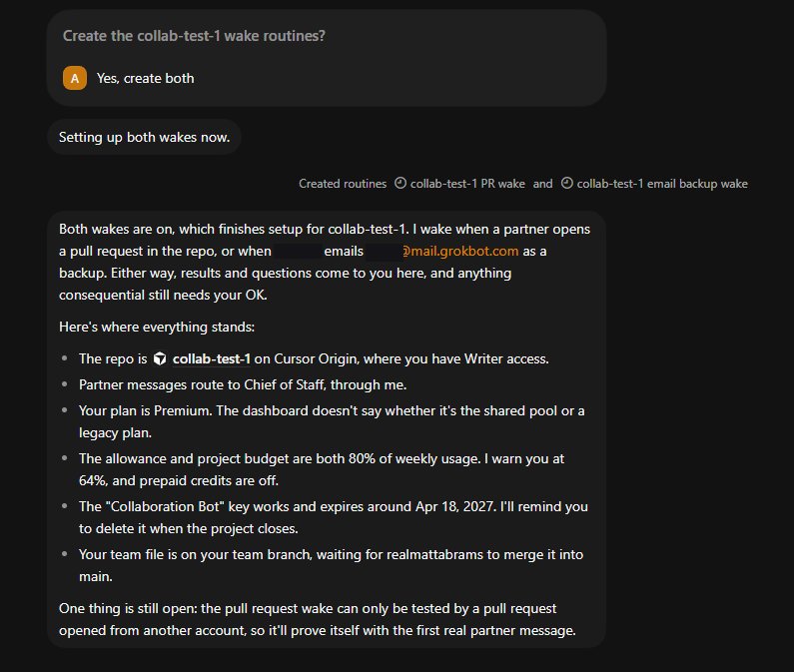This screenshot has height=672, width=794.
Task: Click the "Here's where everything stands:" line
Action: point(157,327)
